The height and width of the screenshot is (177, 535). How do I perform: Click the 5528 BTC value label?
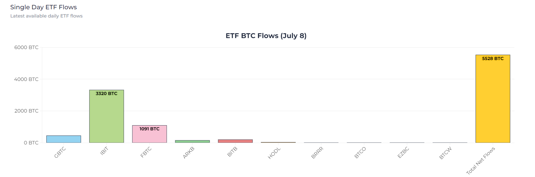pos(493,59)
